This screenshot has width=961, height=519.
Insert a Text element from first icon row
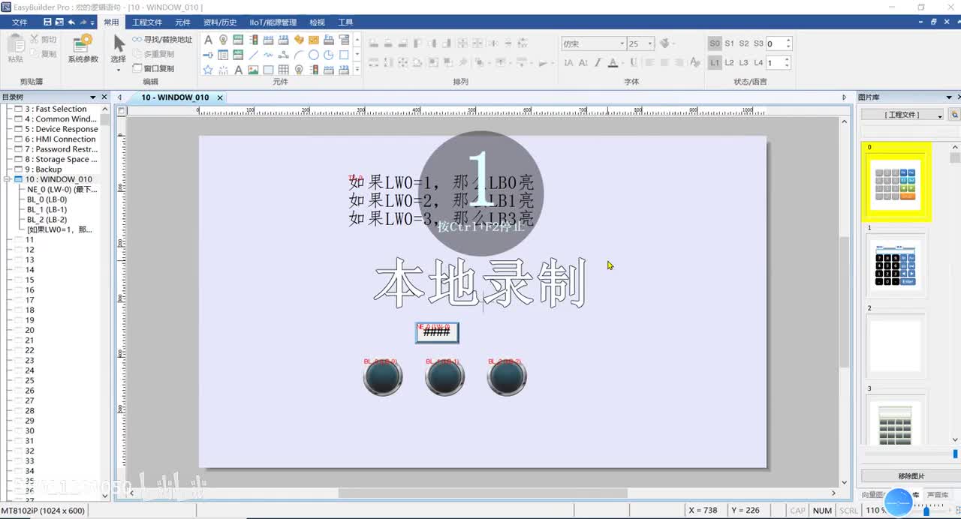pyautogui.click(x=208, y=40)
